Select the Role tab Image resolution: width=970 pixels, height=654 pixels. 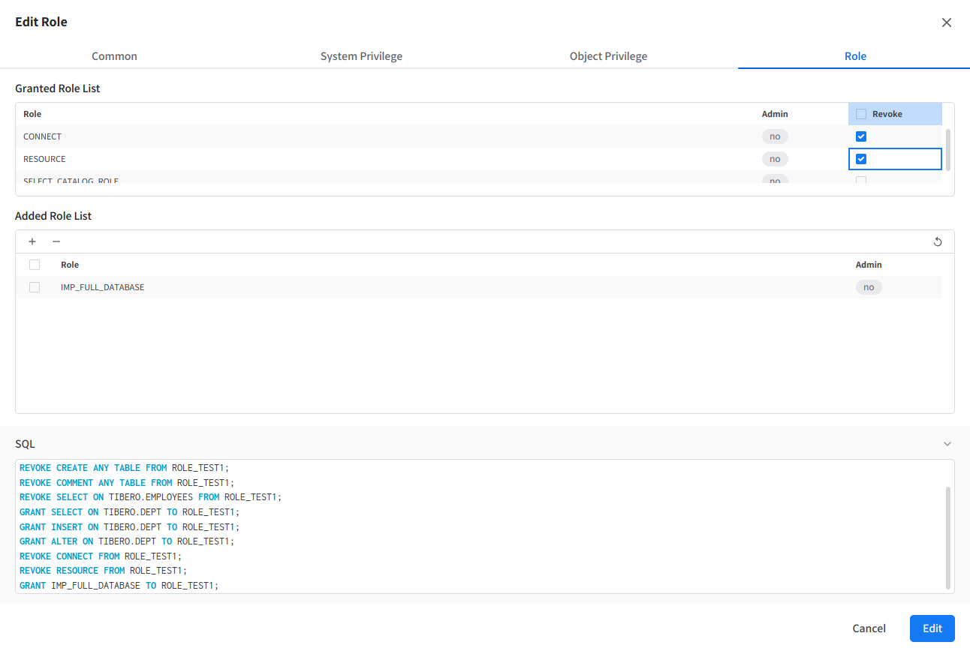pyautogui.click(x=855, y=56)
